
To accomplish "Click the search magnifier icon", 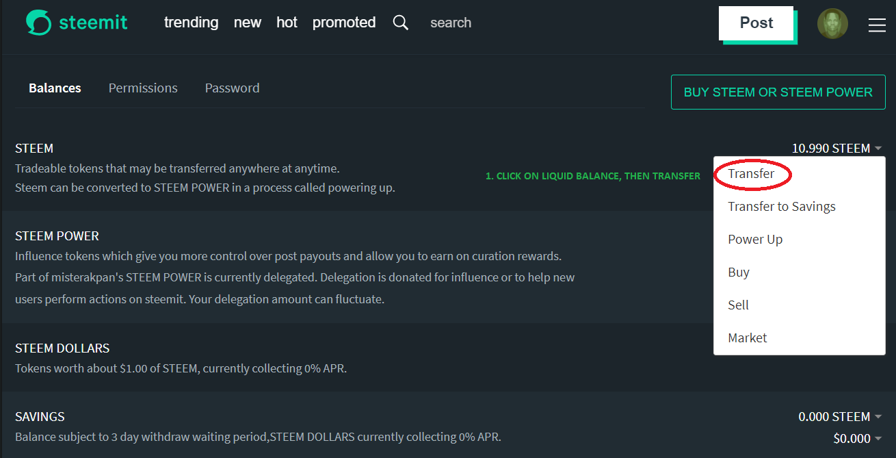I will click(401, 23).
